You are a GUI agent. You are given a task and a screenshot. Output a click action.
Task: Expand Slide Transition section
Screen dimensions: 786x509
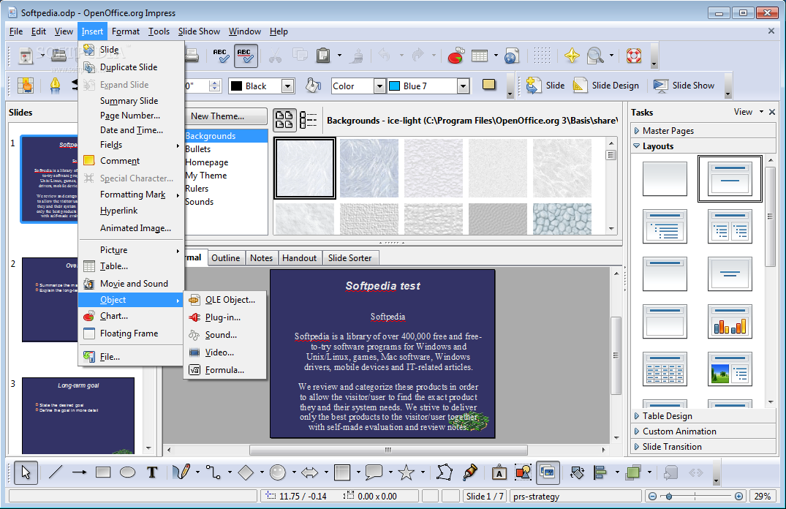(x=703, y=446)
